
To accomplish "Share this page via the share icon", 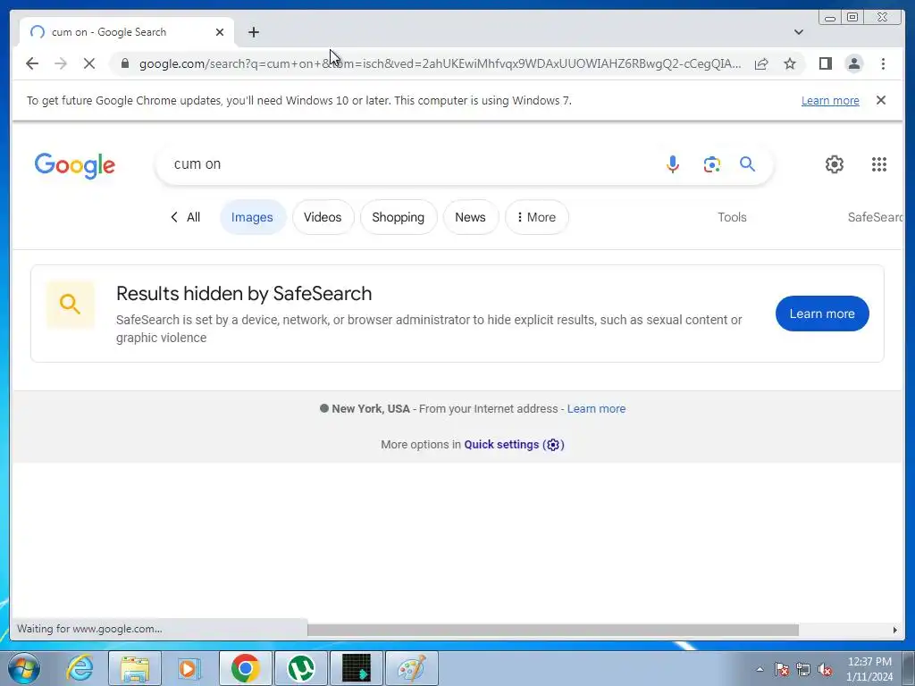I will 761,63.
